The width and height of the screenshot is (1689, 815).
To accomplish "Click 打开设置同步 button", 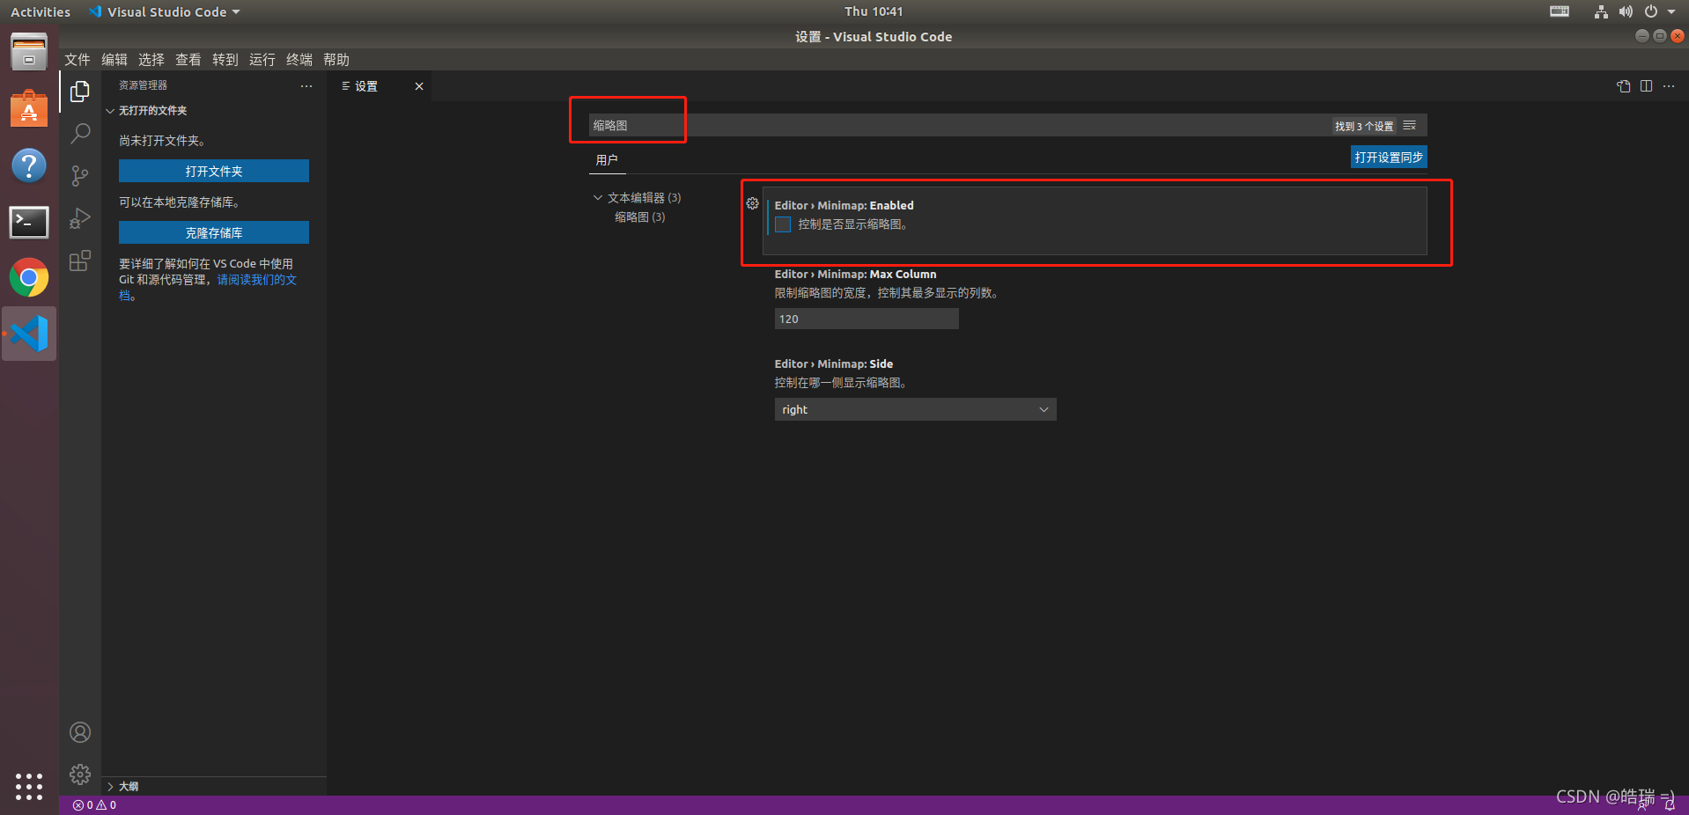I will [x=1389, y=157].
